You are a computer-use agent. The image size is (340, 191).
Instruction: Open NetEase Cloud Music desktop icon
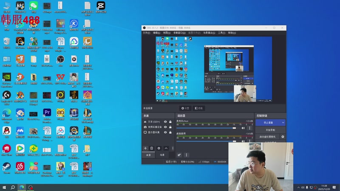pyautogui.click(x=20, y=168)
